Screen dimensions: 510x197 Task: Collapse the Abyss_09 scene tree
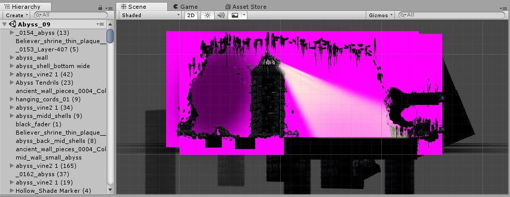point(5,24)
